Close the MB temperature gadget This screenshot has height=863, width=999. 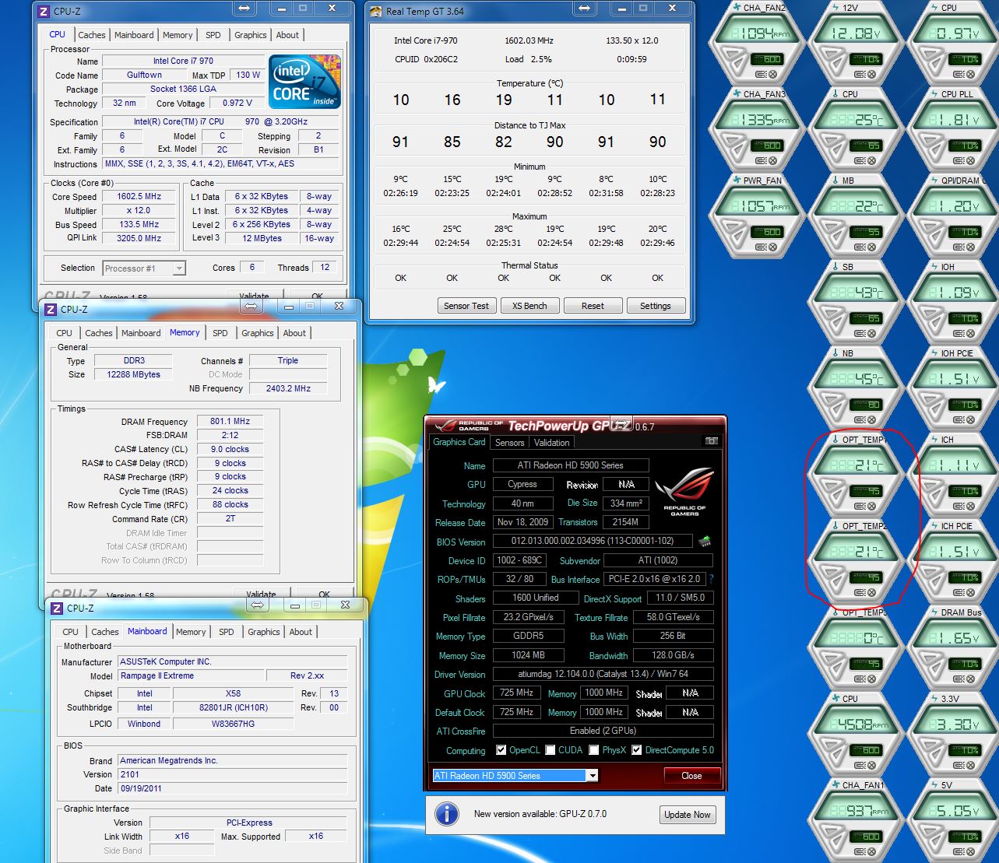(871, 247)
